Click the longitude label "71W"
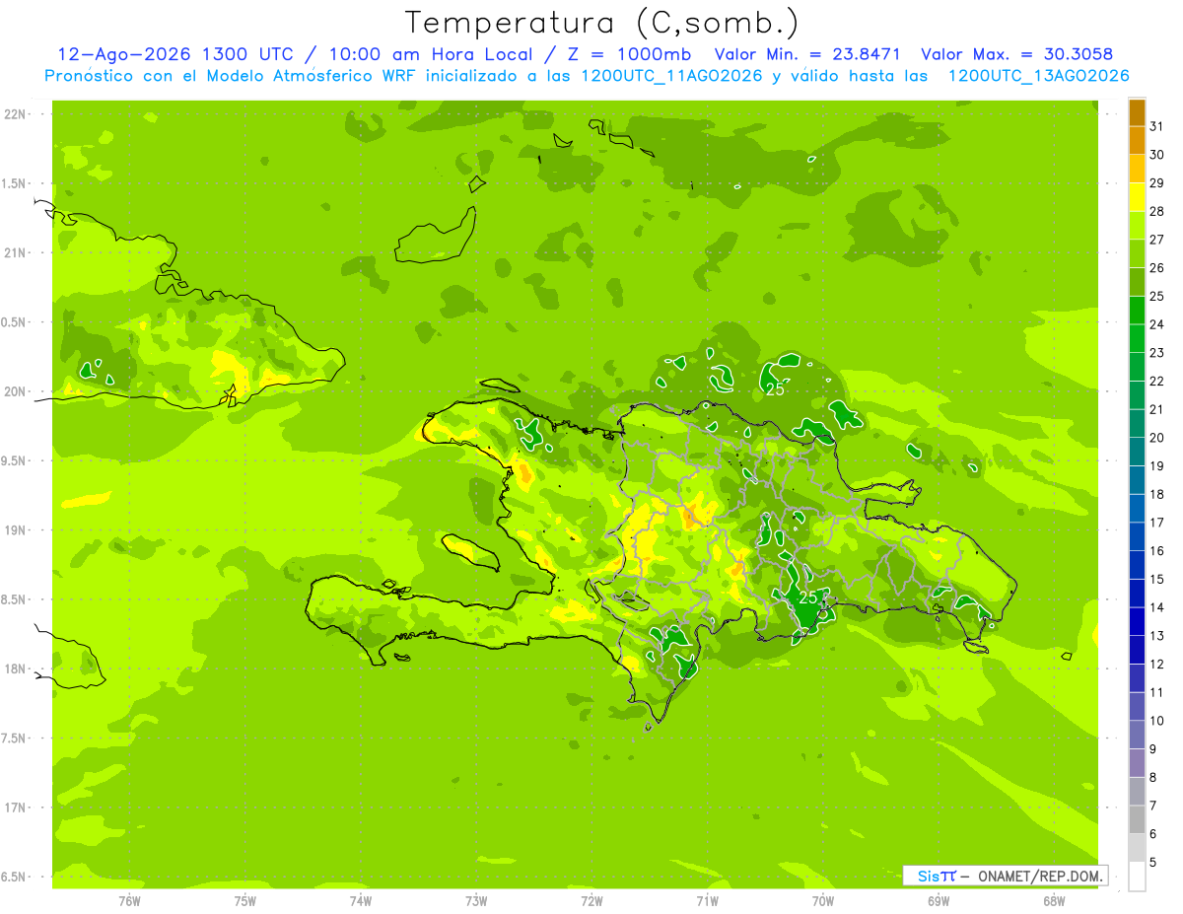Viewport: 1183px width, 914px height. point(707,900)
